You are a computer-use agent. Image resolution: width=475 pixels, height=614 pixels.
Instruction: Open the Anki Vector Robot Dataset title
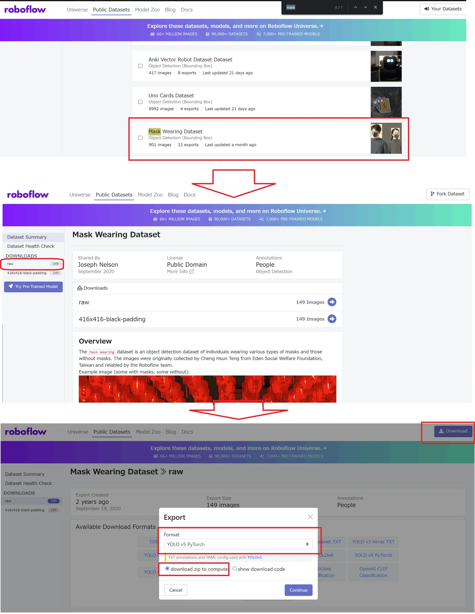pos(190,60)
